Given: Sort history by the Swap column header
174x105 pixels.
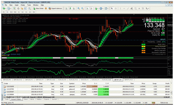Looking at the screenshot, I should [x=154, y=83].
